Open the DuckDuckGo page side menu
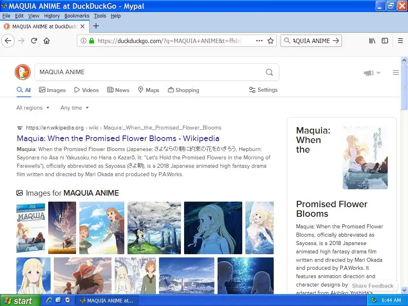 [x=396, y=73]
